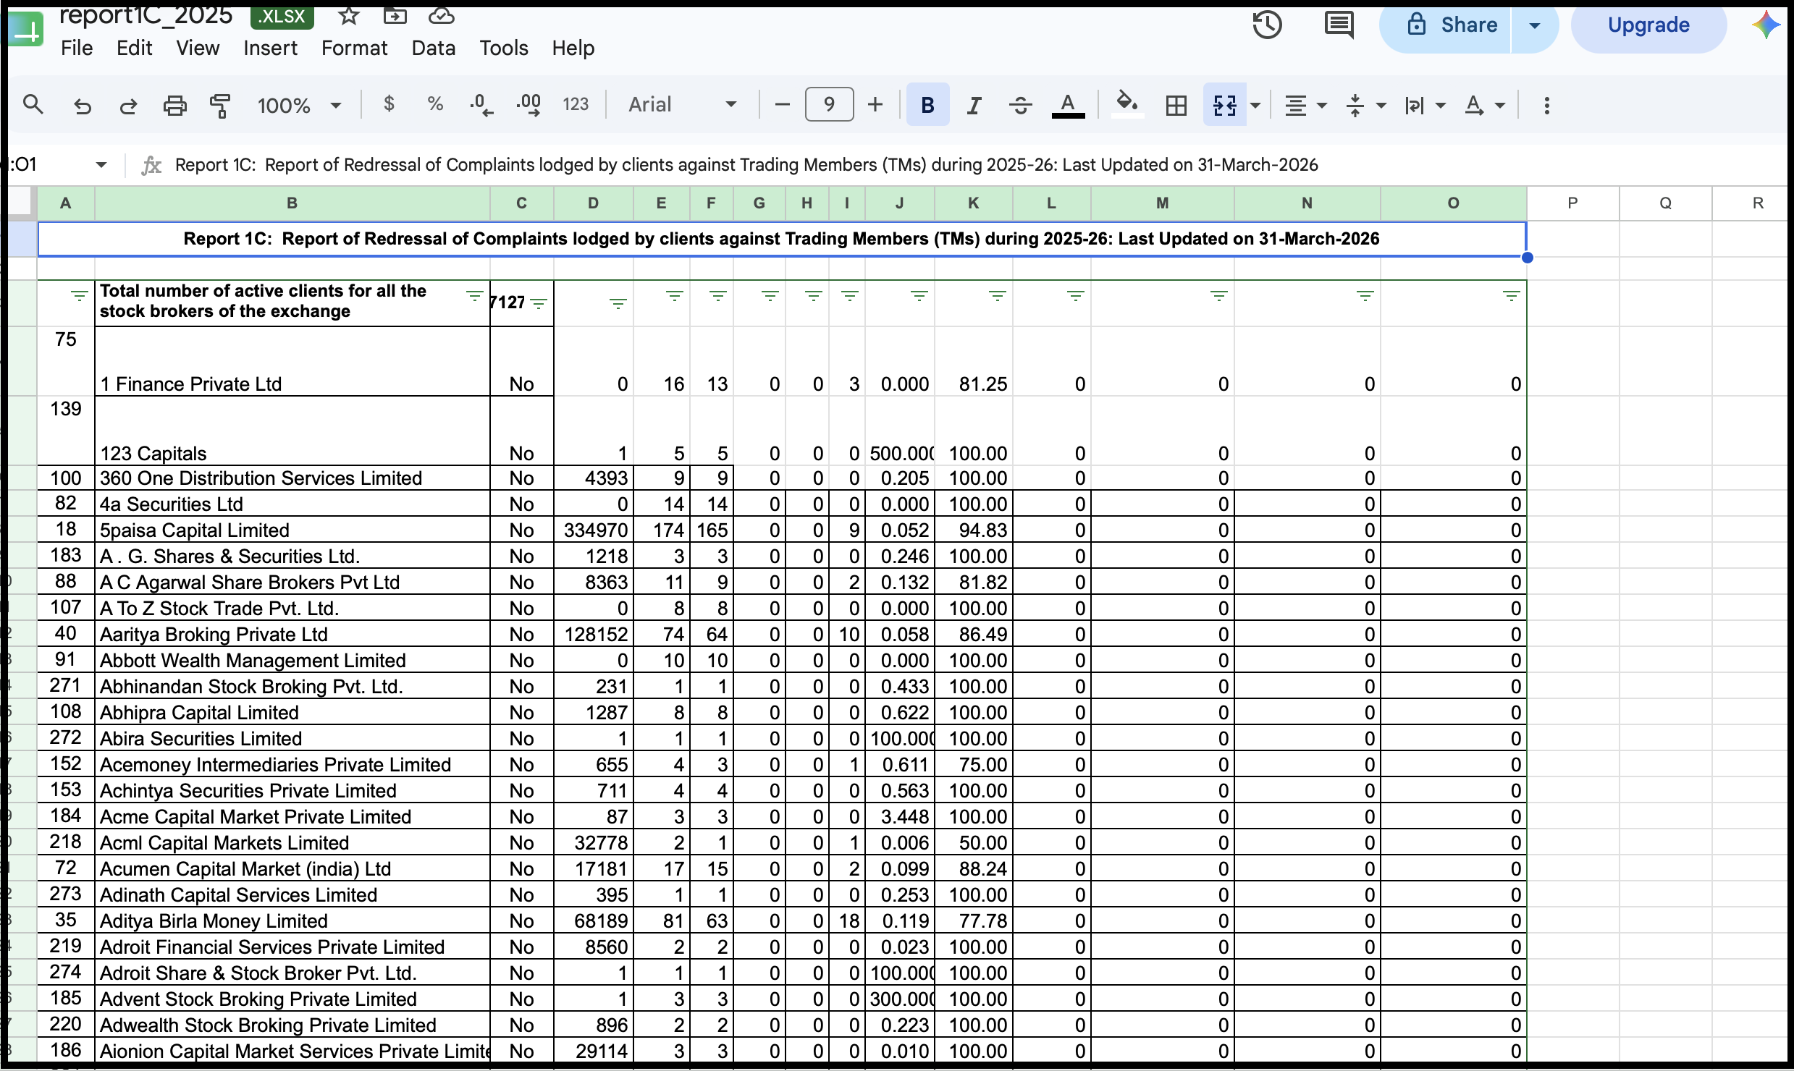The width and height of the screenshot is (1794, 1071).
Task: Open filter icon in column M
Action: pos(1218,295)
